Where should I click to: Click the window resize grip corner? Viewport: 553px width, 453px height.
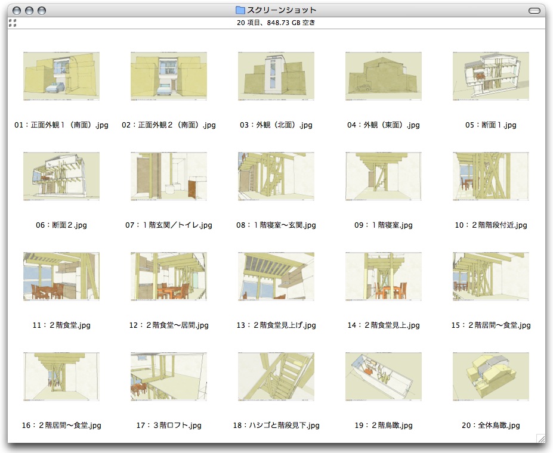(x=540, y=438)
